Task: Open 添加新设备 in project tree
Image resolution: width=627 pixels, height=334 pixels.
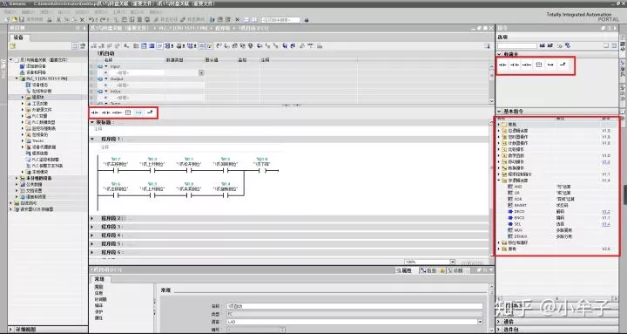Action: pyautogui.click(x=33, y=66)
